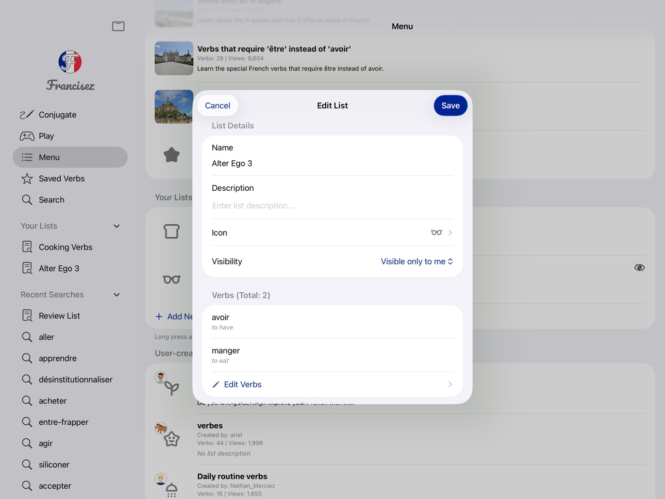Click the shower icon for Daily routine
Screen dimensions: 665x499
click(172, 490)
